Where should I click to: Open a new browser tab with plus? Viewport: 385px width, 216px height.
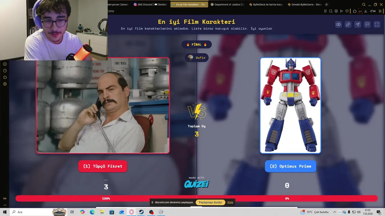[326, 4]
